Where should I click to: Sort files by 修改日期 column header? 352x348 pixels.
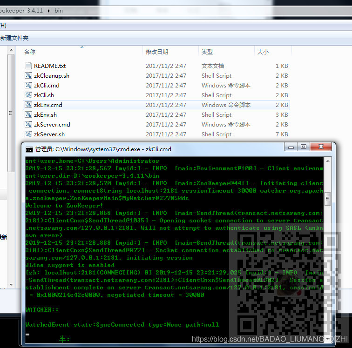[157, 52]
